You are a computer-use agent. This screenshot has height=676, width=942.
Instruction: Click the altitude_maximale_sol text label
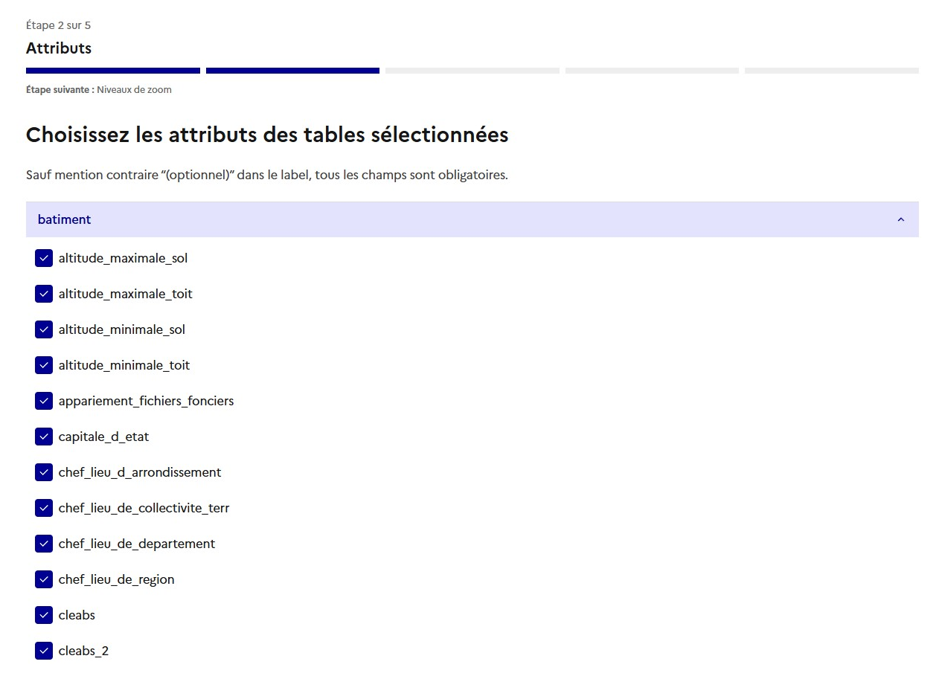pos(123,258)
